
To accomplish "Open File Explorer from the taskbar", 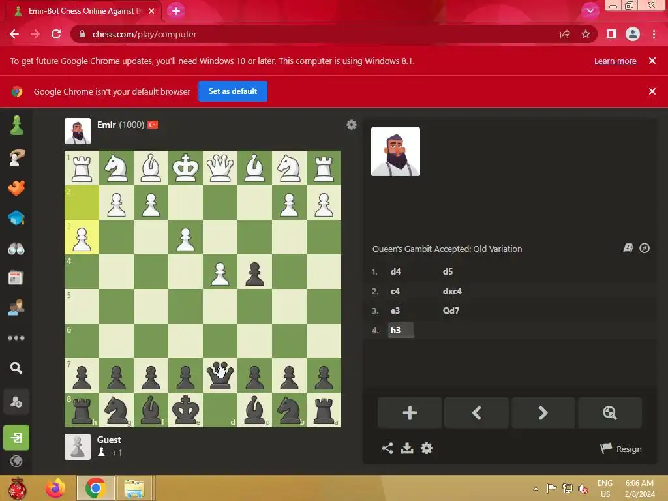I will pyautogui.click(x=134, y=488).
